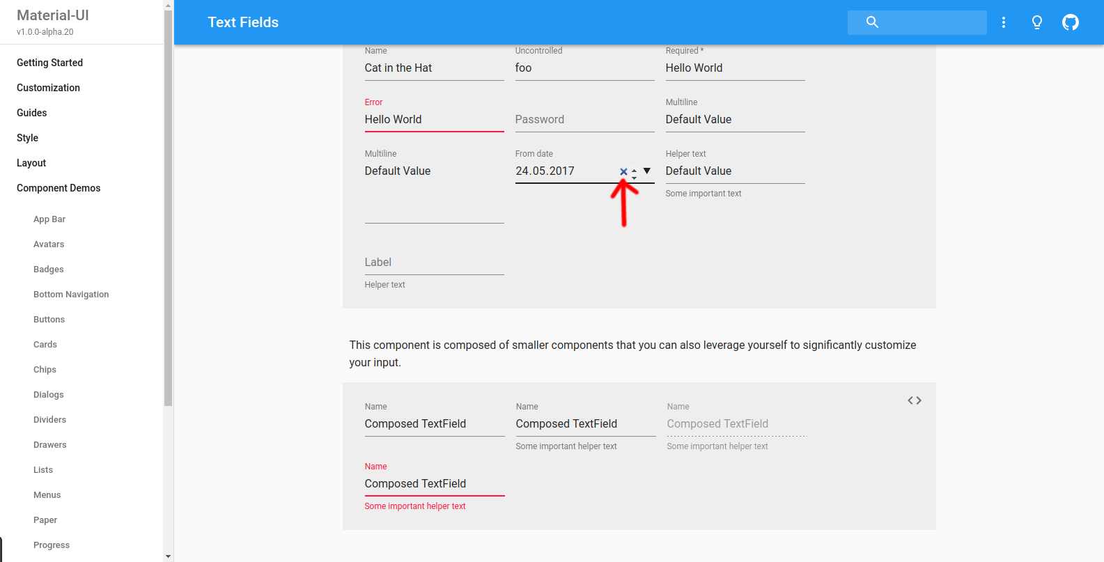The width and height of the screenshot is (1104, 562).
Task: Show source code for composed demo
Action: point(915,400)
